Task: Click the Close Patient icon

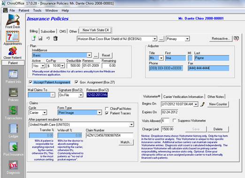Action: coord(13,53)
